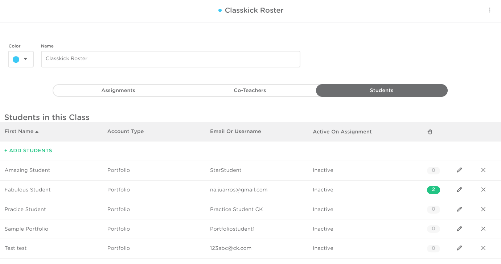Remove Sample Portfolio using X icon

tap(483, 229)
